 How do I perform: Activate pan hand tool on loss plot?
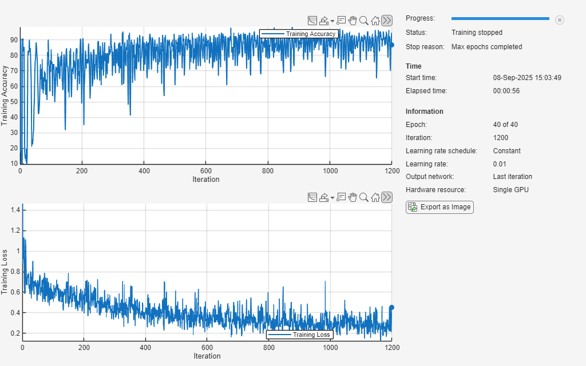pyautogui.click(x=353, y=197)
